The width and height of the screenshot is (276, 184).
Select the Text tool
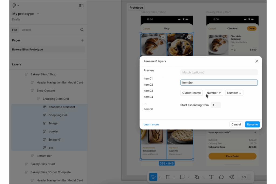click(x=211, y=177)
